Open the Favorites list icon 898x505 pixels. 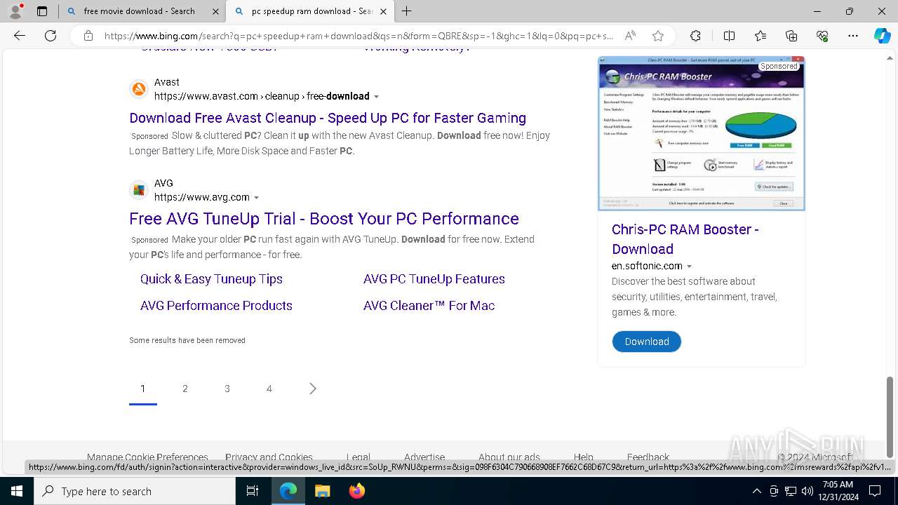pos(760,36)
